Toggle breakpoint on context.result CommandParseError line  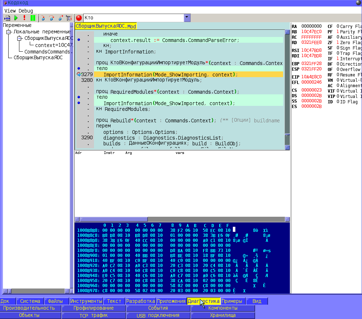pyautogui.click(x=79, y=40)
